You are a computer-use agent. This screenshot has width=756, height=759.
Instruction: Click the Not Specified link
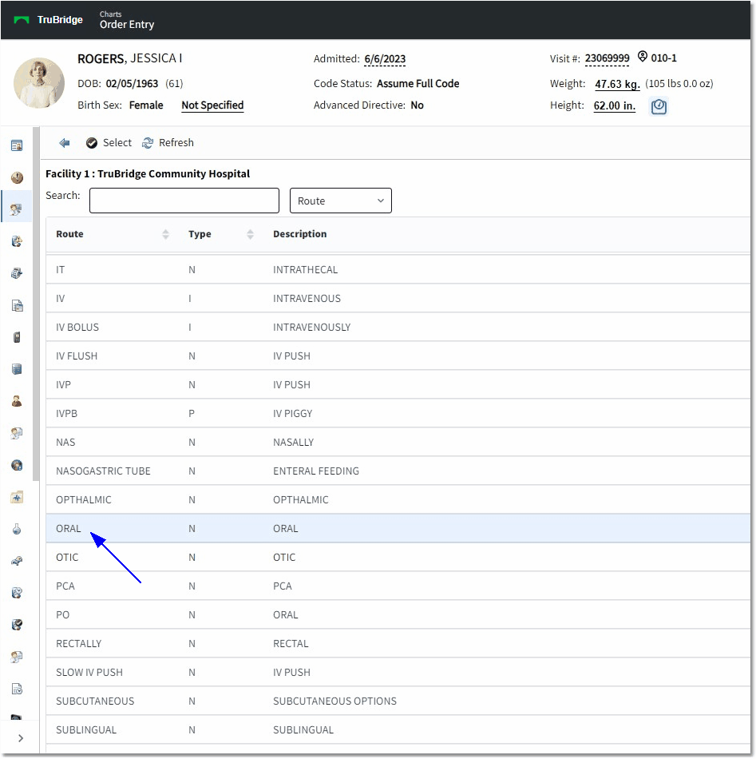point(212,105)
